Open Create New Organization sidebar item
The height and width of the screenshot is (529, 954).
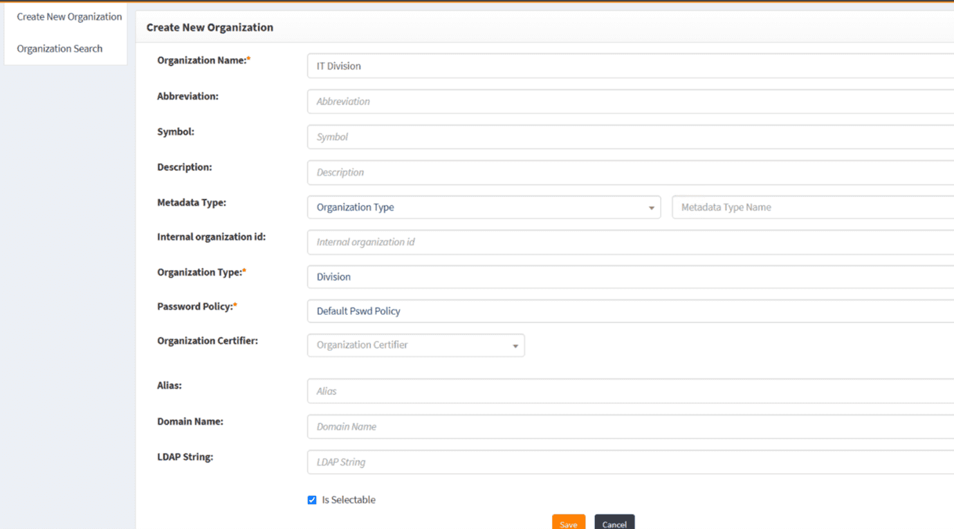[69, 17]
